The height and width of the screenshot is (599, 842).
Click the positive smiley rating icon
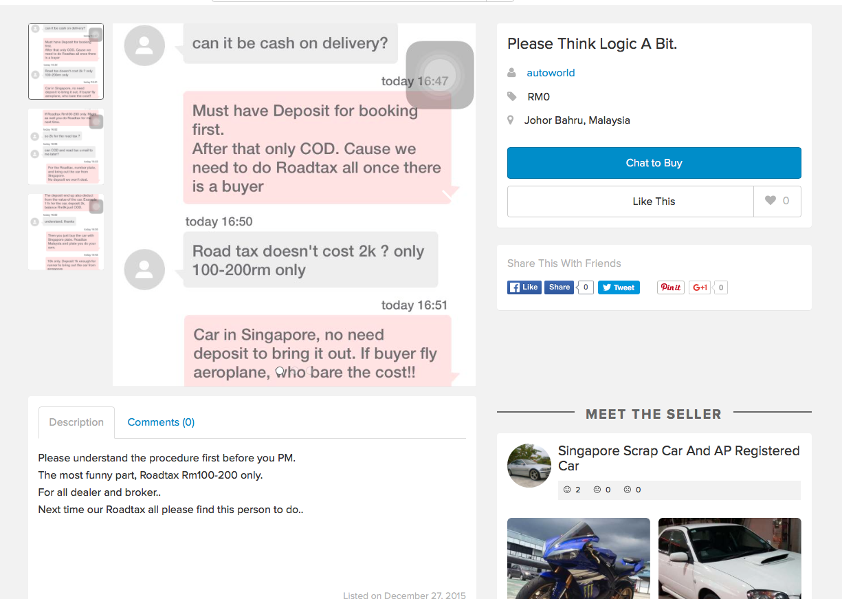click(x=567, y=490)
